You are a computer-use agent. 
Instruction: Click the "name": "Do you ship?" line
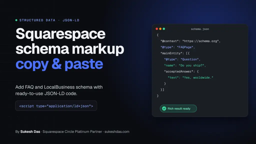point(185,65)
